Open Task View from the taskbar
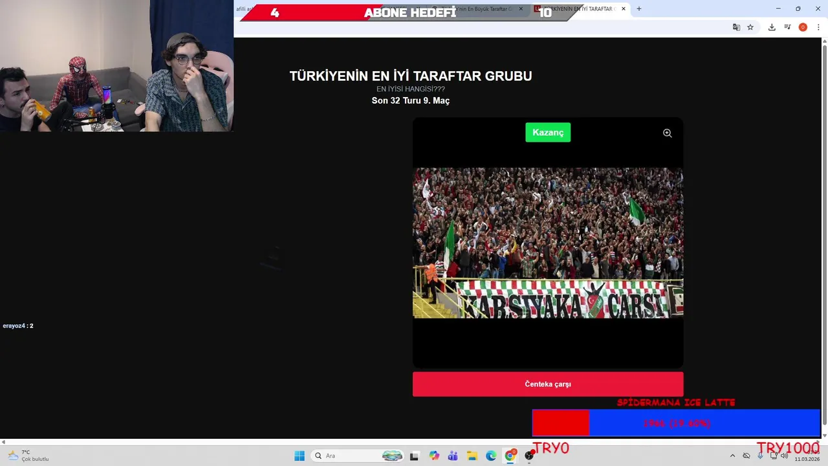828x466 pixels. pos(415,456)
